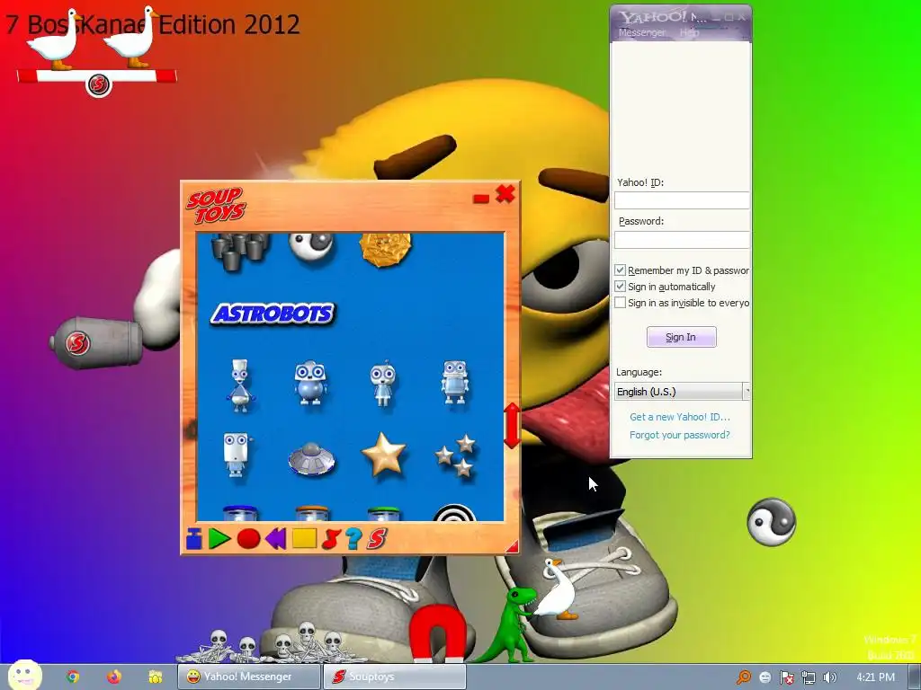
Task: Click the red music note icon
Action: point(331,539)
